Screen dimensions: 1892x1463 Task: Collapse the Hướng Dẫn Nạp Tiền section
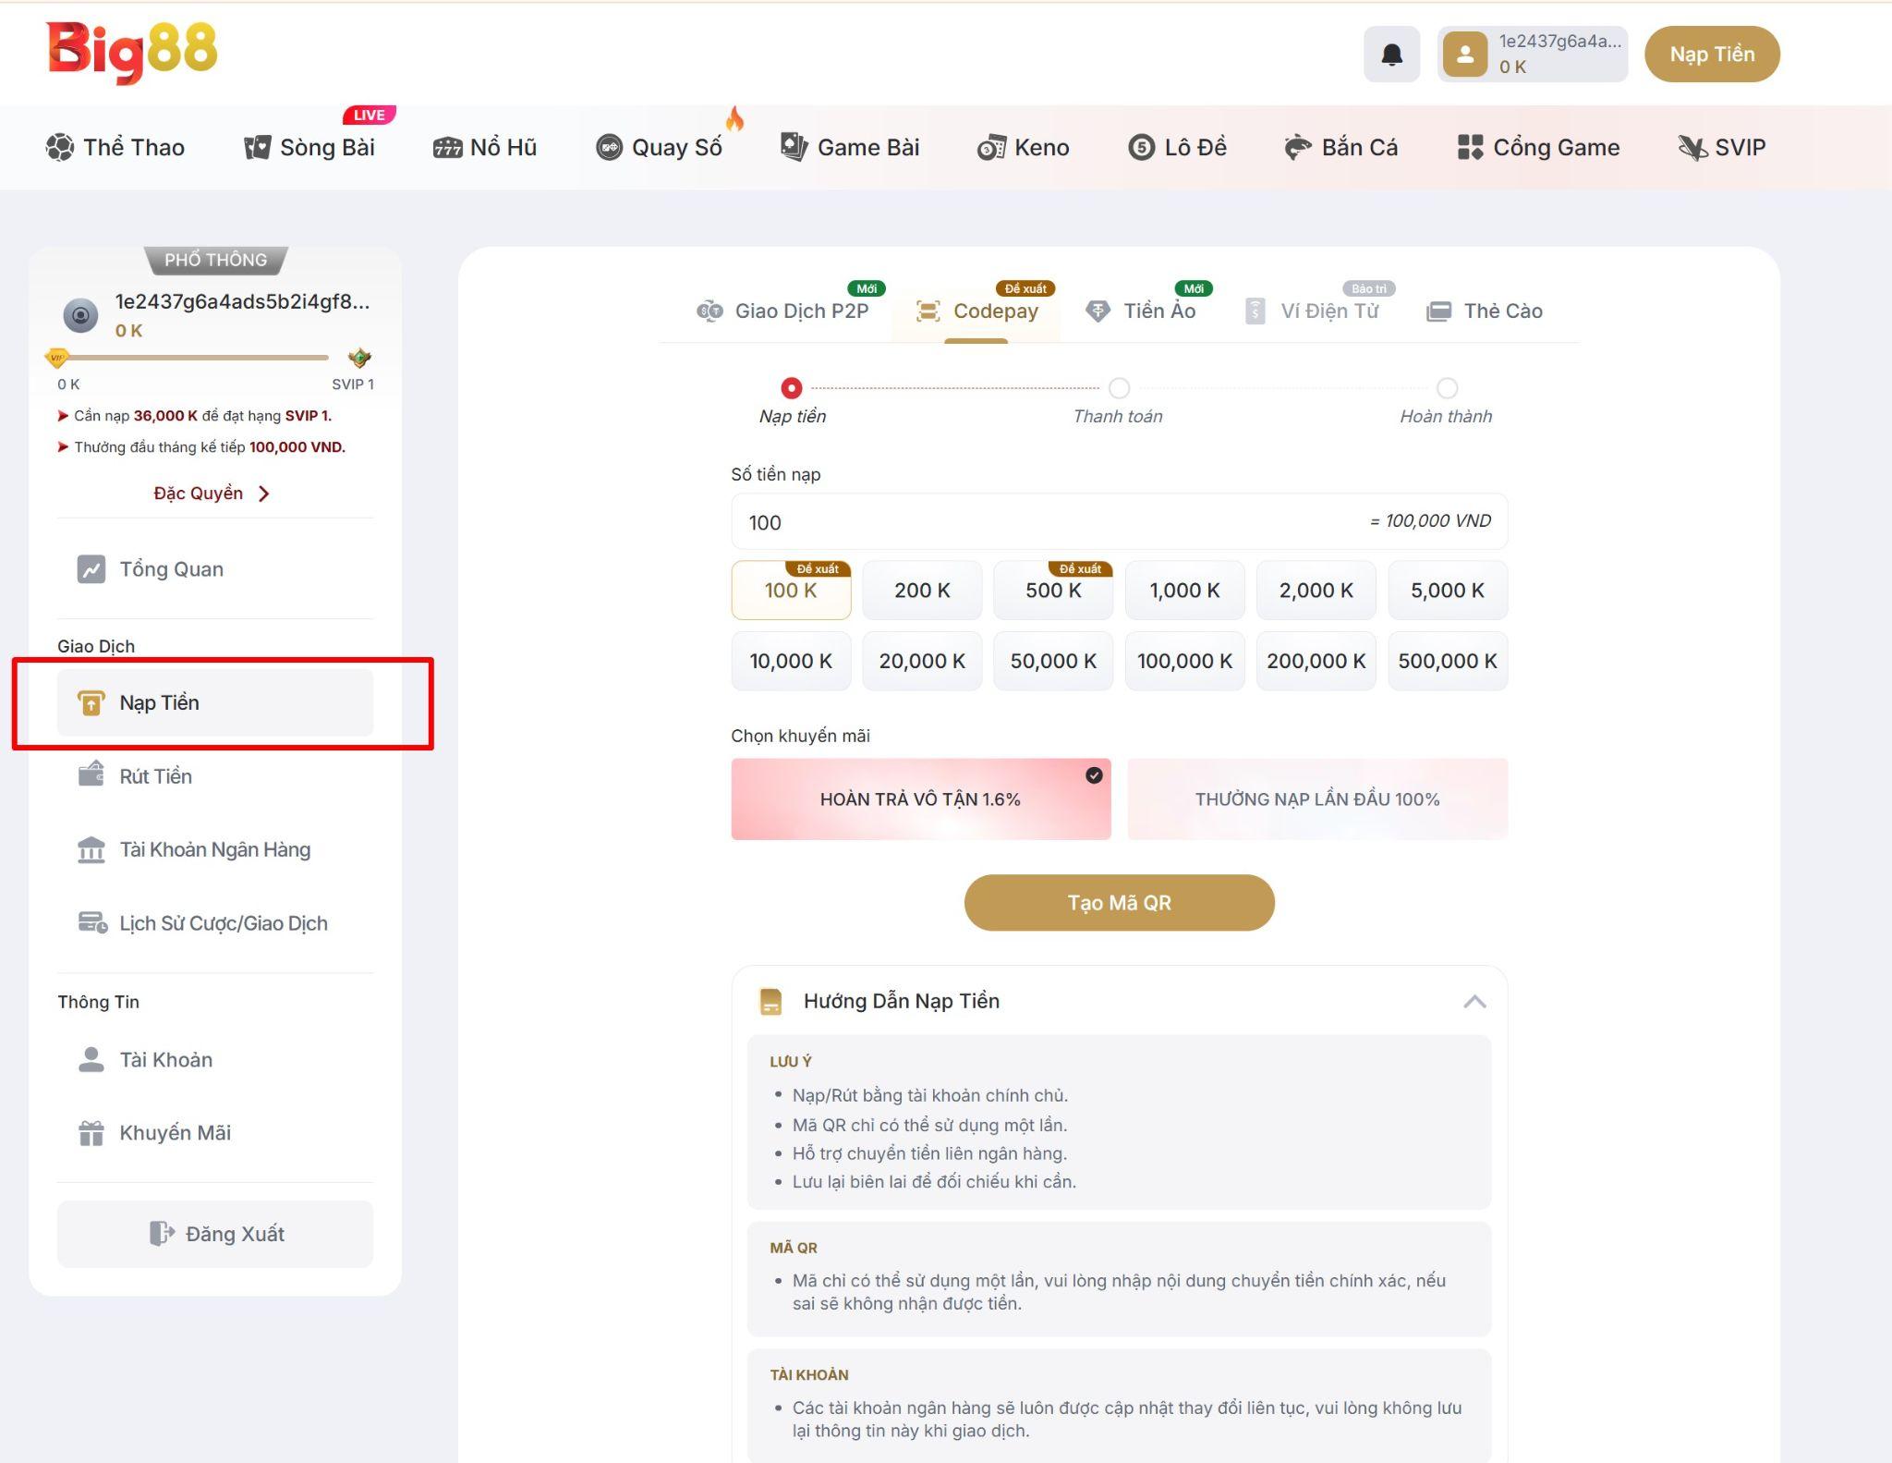[1474, 1002]
